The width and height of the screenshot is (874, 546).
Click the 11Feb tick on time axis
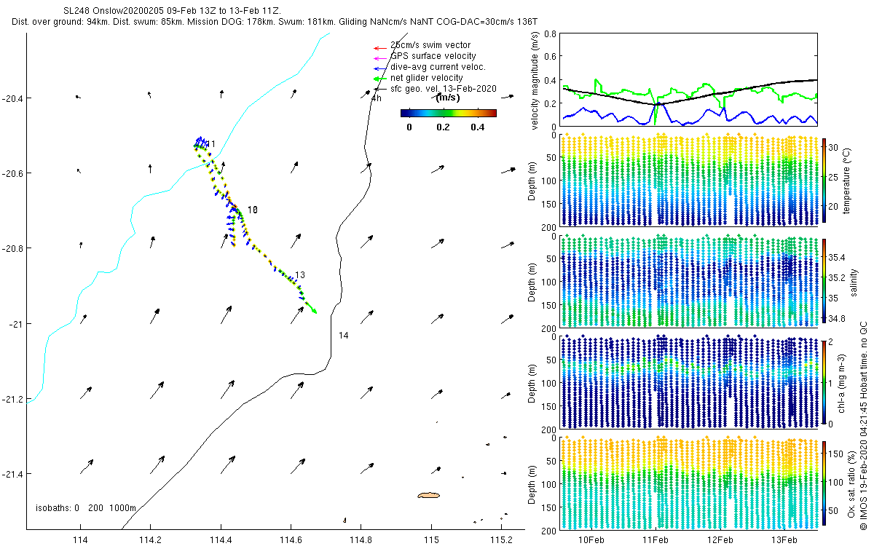tap(655, 539)
